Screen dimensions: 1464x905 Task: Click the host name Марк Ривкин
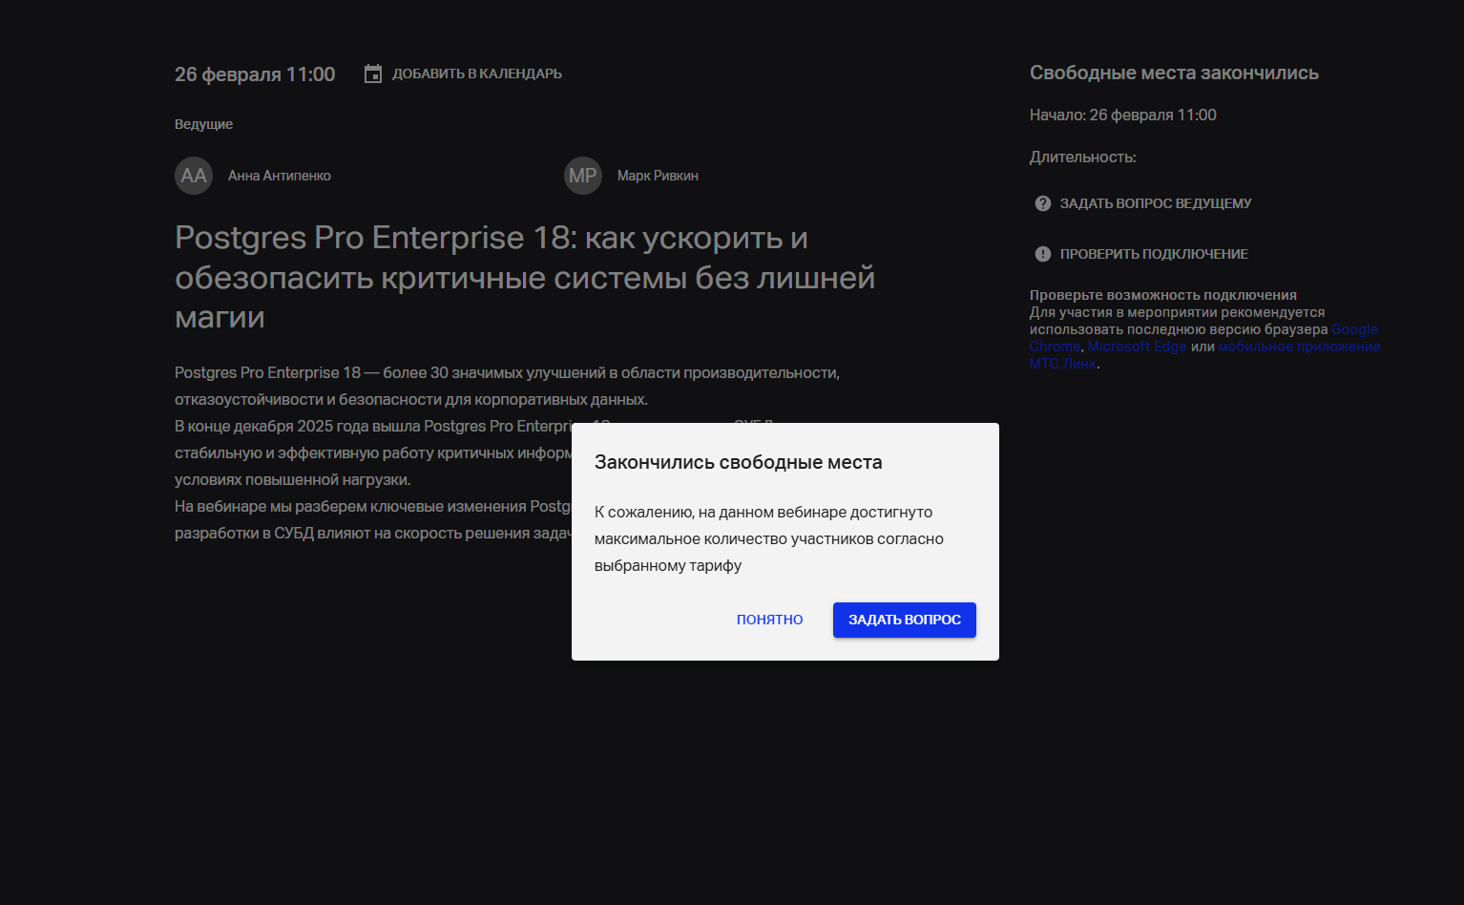tap(658, 176)
